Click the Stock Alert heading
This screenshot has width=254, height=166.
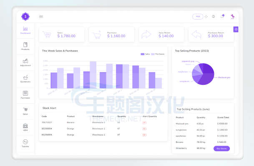pos(49,108)
